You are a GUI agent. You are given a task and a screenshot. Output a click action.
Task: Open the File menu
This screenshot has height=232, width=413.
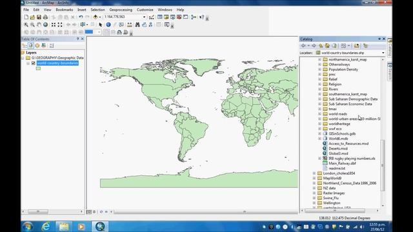[x=26, y=10]
